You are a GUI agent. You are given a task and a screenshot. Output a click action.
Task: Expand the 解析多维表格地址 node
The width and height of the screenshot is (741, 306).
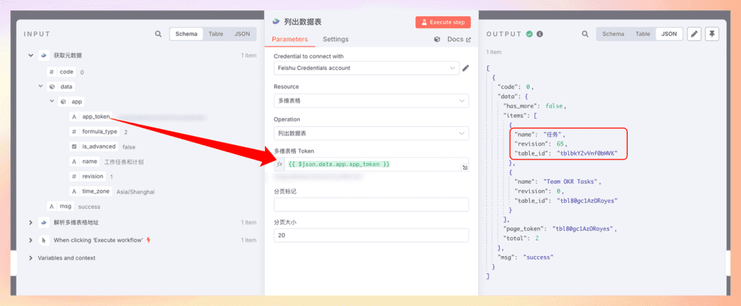(x=31, y=222)
